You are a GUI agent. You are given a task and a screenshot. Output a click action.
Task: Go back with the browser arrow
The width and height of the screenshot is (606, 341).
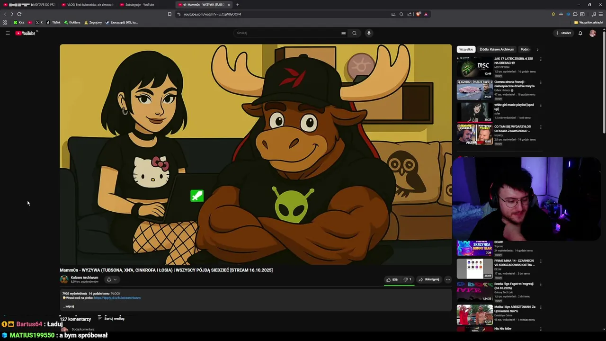(5, 14)
